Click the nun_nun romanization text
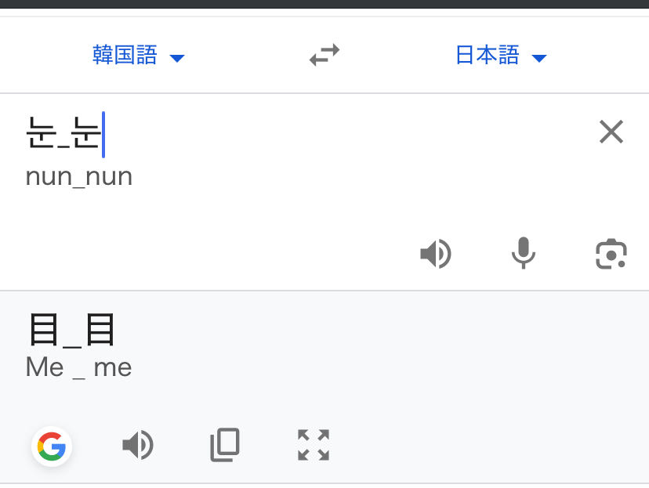 79,176
